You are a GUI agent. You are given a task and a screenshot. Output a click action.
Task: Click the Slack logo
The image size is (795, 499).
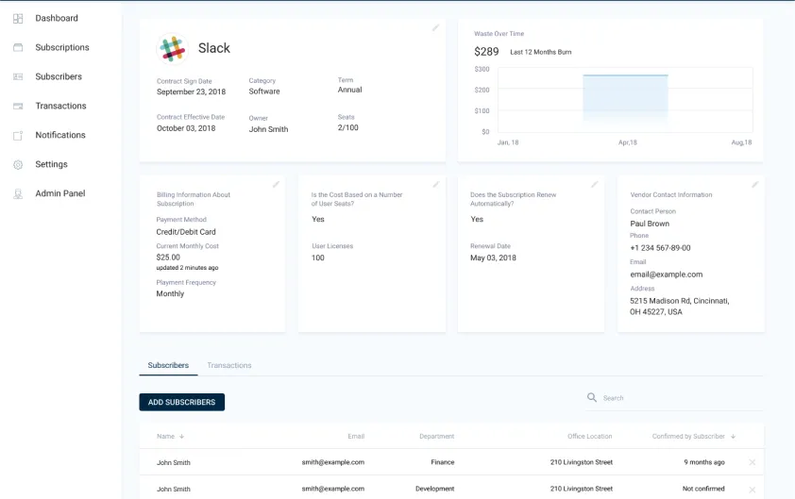coord(173,49)
